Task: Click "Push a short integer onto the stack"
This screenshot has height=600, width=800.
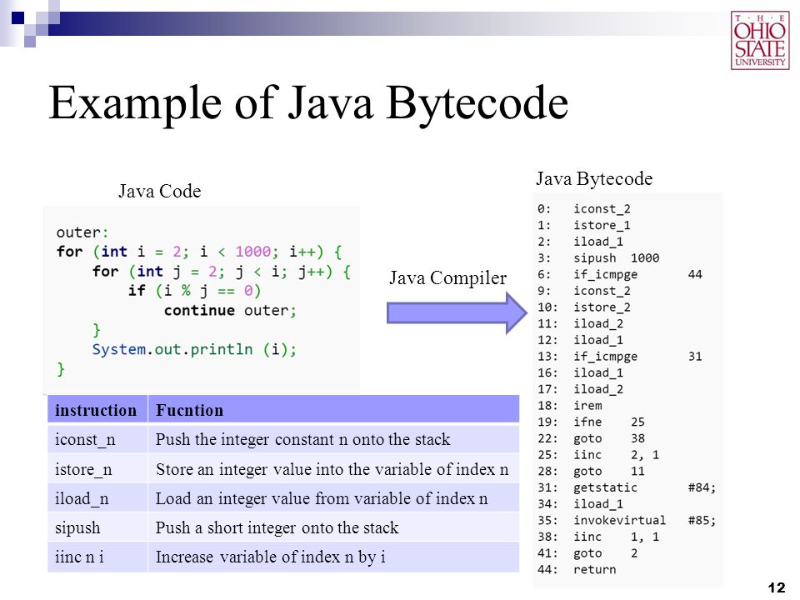Action: [x=277, y=527]
